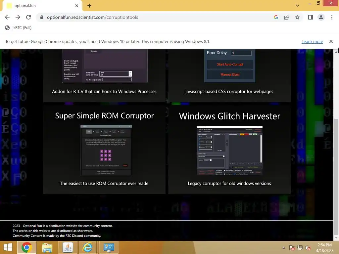
Task: Open a new browser tab
Action: [89, 6]
